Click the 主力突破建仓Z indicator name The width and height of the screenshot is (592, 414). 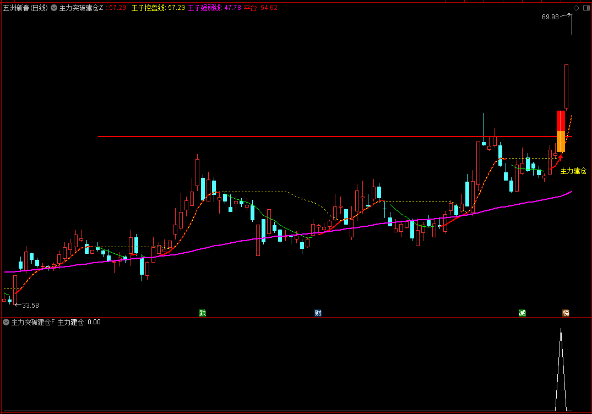81,8
